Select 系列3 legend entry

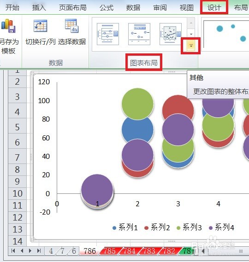point(189,227)
